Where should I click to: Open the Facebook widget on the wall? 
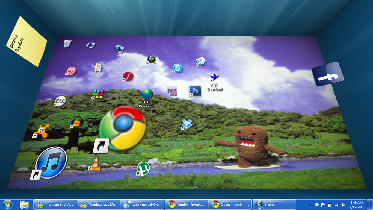[x=328, y=74]
